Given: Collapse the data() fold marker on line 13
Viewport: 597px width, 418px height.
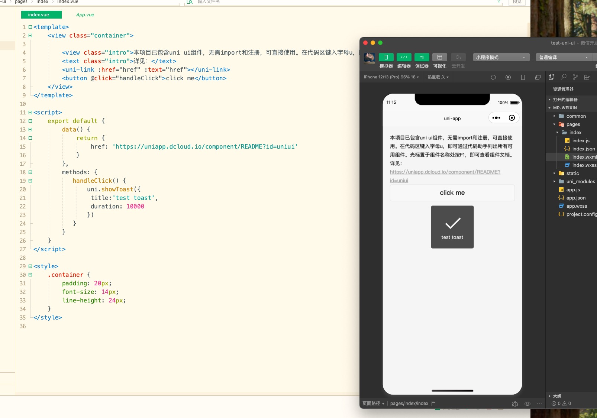Looking at the screenshot, I should 30,130.
